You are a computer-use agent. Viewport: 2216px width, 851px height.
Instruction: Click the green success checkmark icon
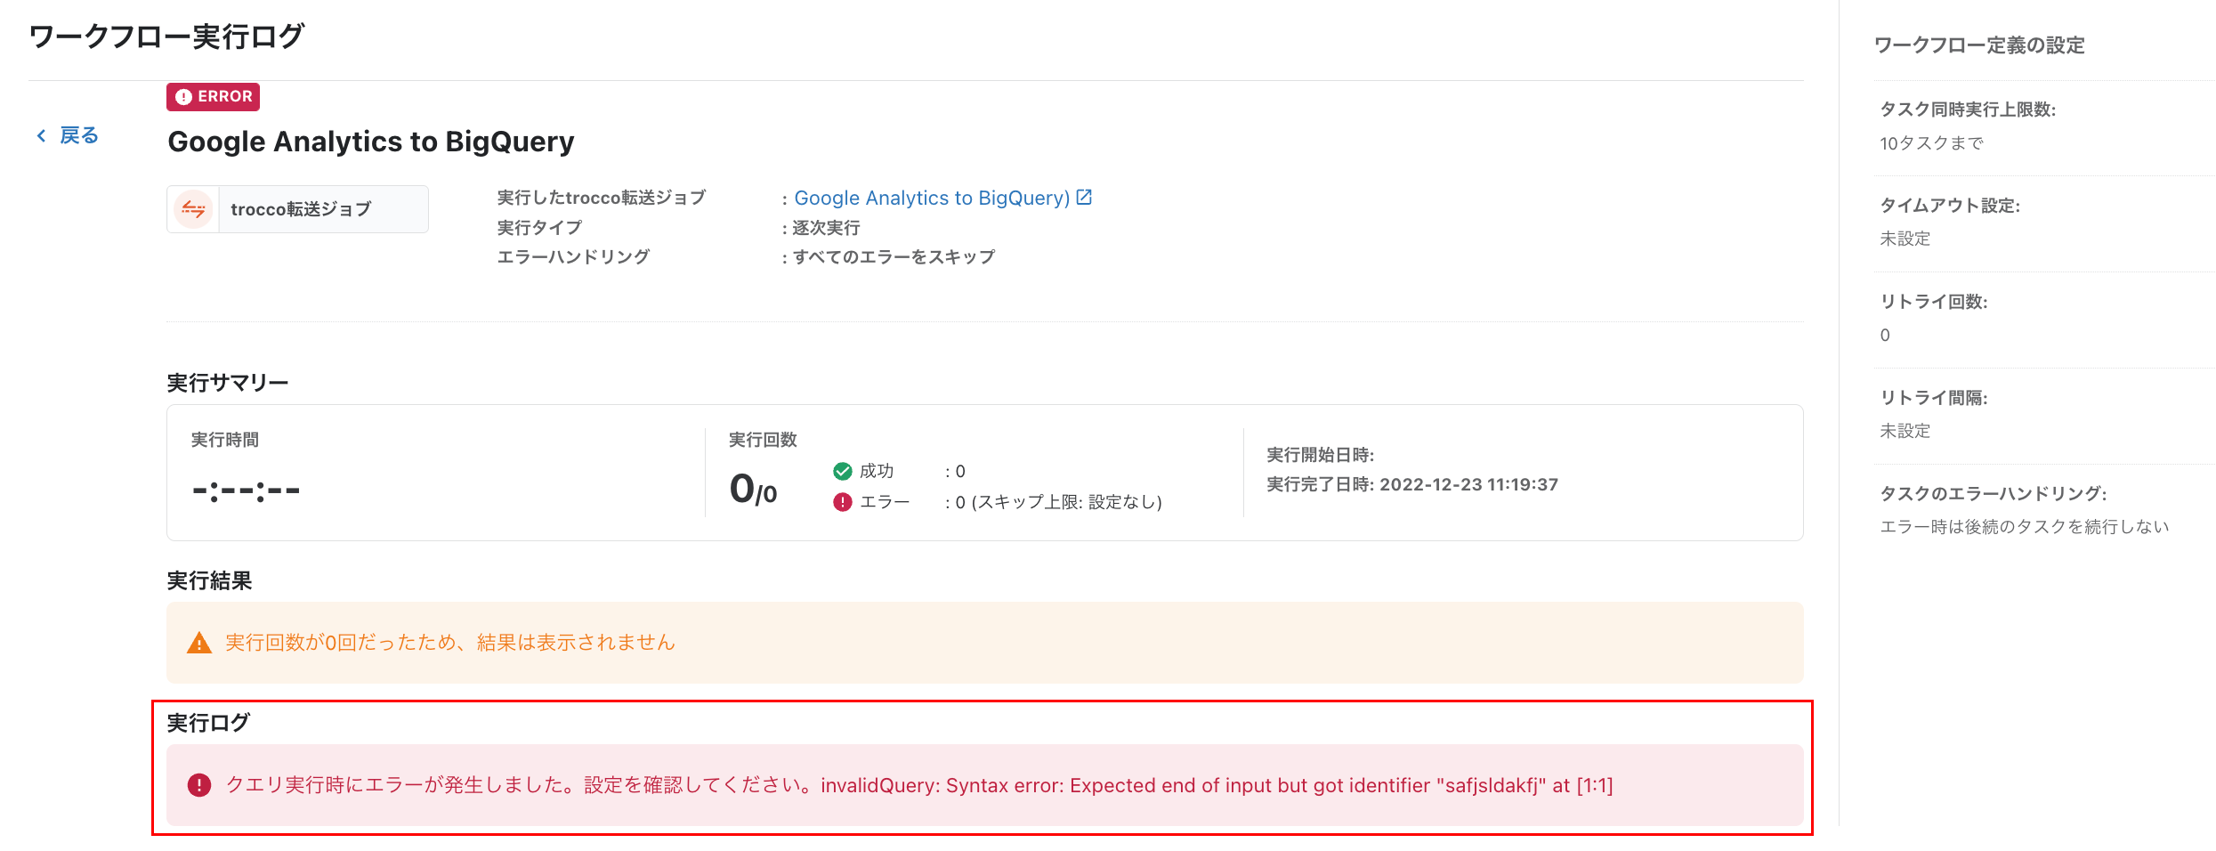click(842, 471)
